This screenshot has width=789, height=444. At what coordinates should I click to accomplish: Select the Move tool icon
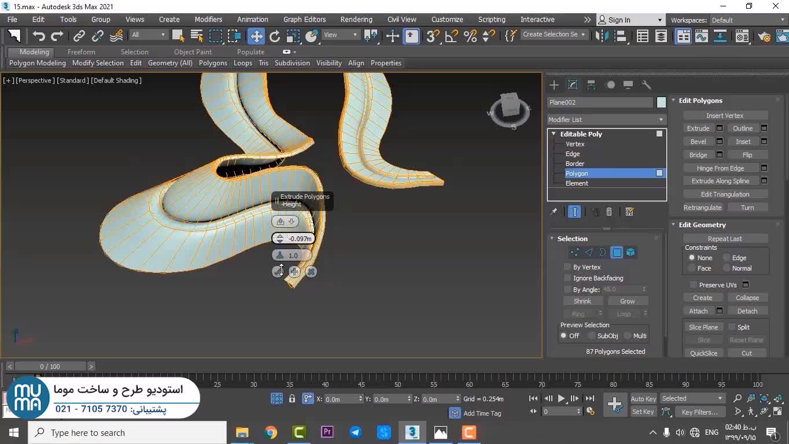(256, 36)
